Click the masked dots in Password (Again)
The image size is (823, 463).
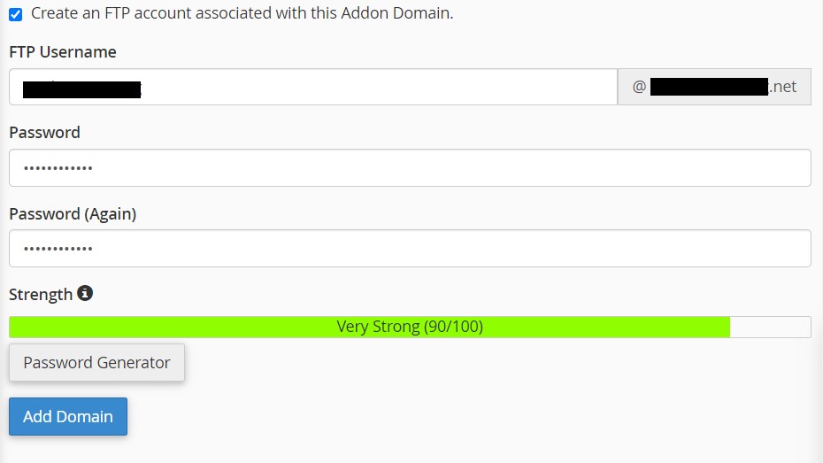click(x=58, y=249)
